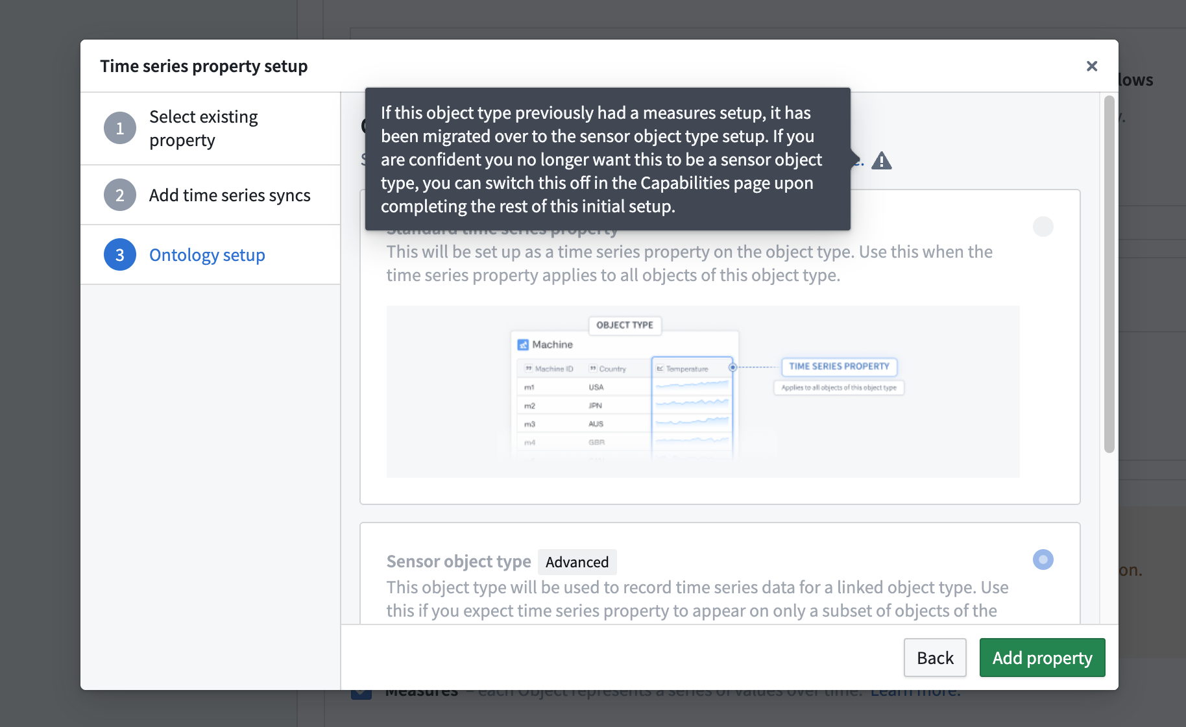Click the Sensor object type heading
The image size is (1186, 727).
tap(459, 561)
